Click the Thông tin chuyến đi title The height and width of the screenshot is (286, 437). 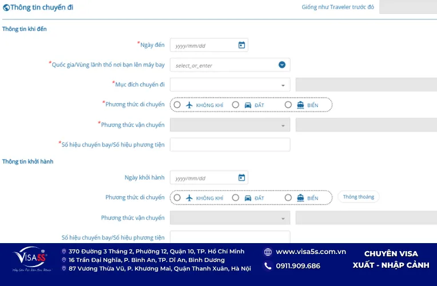(42, 7)
